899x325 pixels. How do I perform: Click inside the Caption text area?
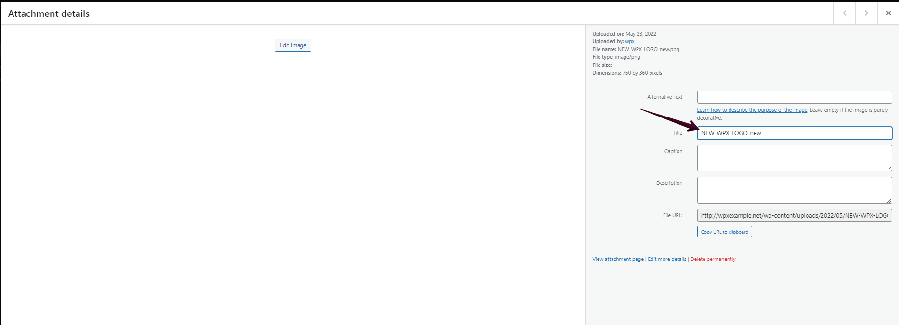(794, 158)
